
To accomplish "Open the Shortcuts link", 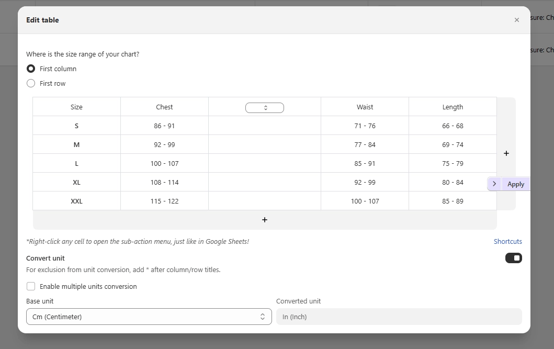I will pyautogui.click(x=508, y=242).
